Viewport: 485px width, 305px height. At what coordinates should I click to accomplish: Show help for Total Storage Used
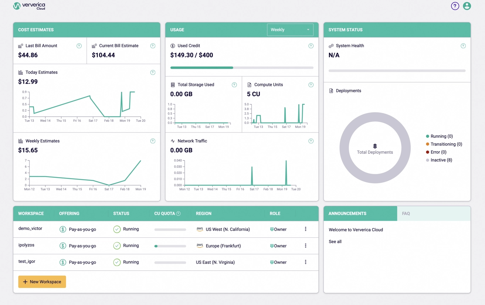click(234, 85)
